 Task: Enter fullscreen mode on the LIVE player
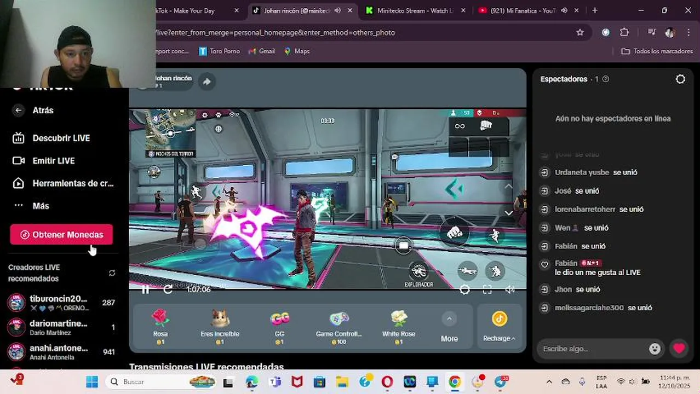pyautogui.click(x=487, y=290)
